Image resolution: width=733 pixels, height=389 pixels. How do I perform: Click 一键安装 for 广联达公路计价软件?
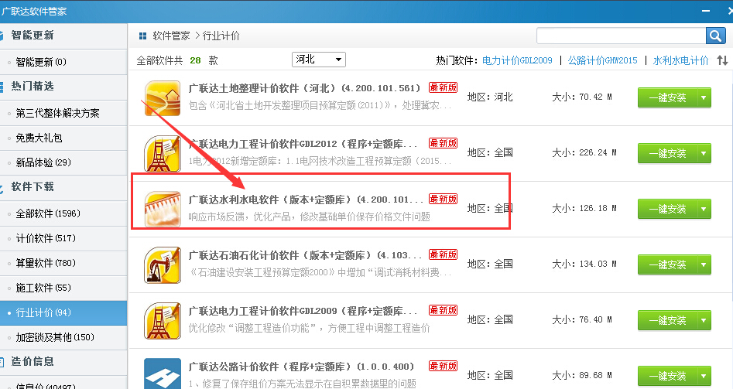pos(667,375)
